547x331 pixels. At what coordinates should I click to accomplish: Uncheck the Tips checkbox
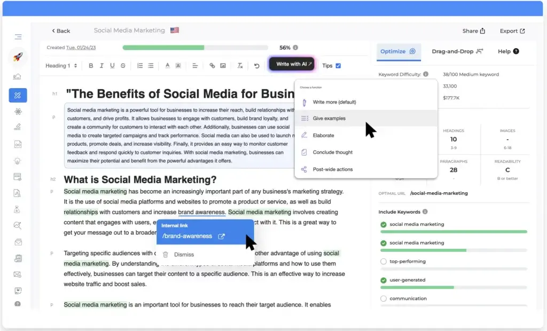[338, 65]
